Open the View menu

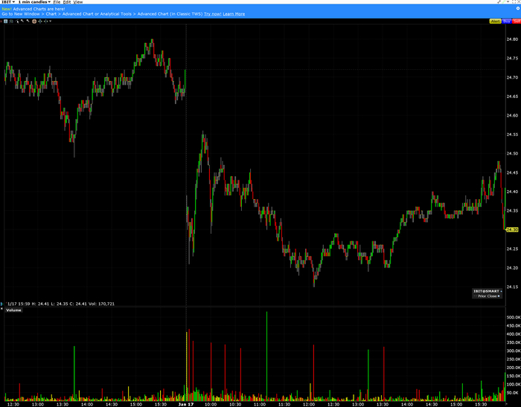(77, 1)
